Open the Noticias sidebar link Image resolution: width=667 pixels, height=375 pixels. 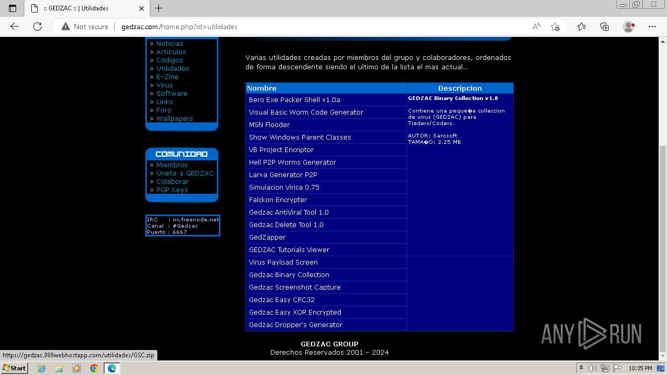click(170, 43)
